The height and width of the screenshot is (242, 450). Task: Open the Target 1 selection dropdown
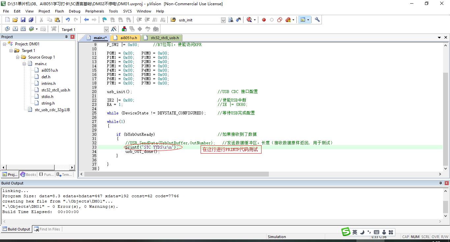point(106,30)
